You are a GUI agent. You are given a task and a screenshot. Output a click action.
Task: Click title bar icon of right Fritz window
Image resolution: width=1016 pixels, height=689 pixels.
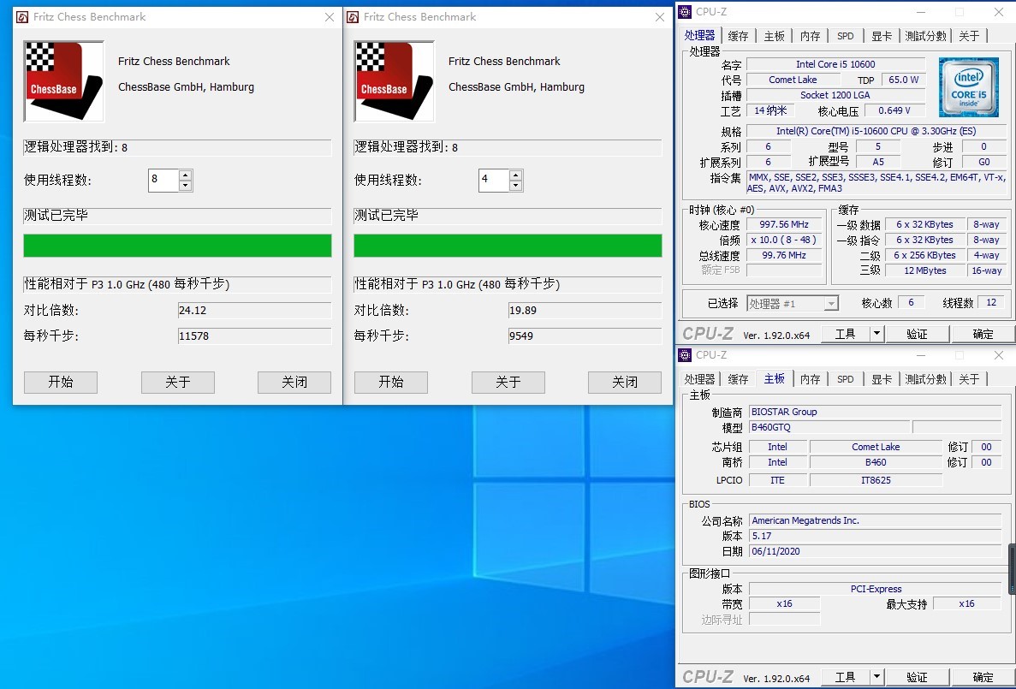pyautogui.click(x=353, y=17)
